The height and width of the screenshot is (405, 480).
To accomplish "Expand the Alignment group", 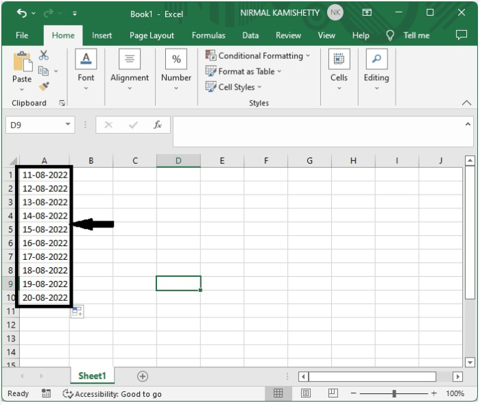I will pyautogui.click(x=130, y=70).
